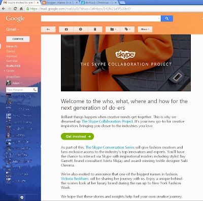
Task: Click the browser back arrow
Action: [x=4, y=9]
